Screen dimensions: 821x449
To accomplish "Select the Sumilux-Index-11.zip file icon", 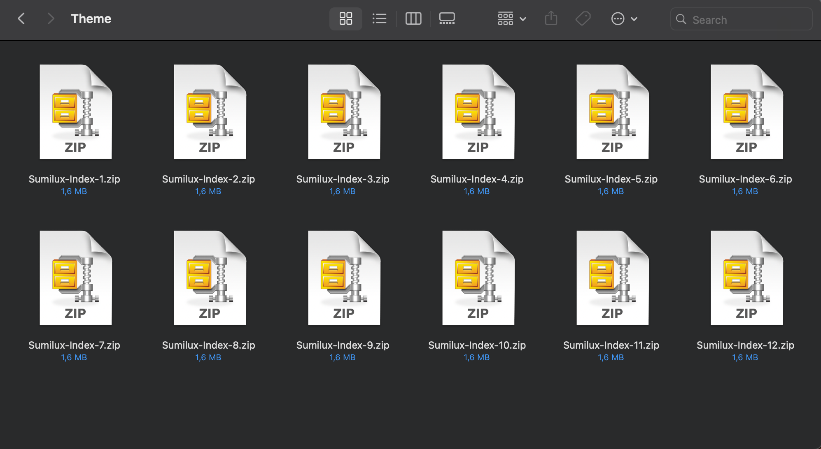I will click(x=613, y=278).
